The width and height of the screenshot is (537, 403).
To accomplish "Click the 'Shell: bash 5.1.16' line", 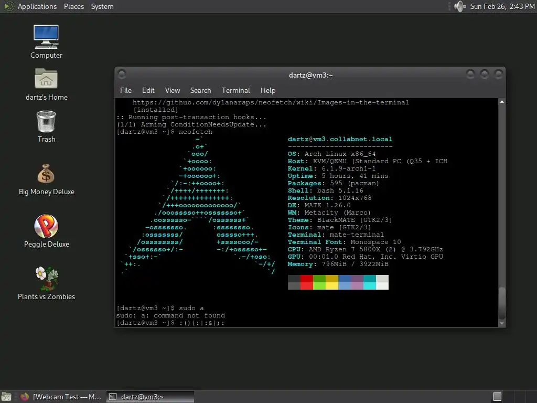I will tap(325, 190).
